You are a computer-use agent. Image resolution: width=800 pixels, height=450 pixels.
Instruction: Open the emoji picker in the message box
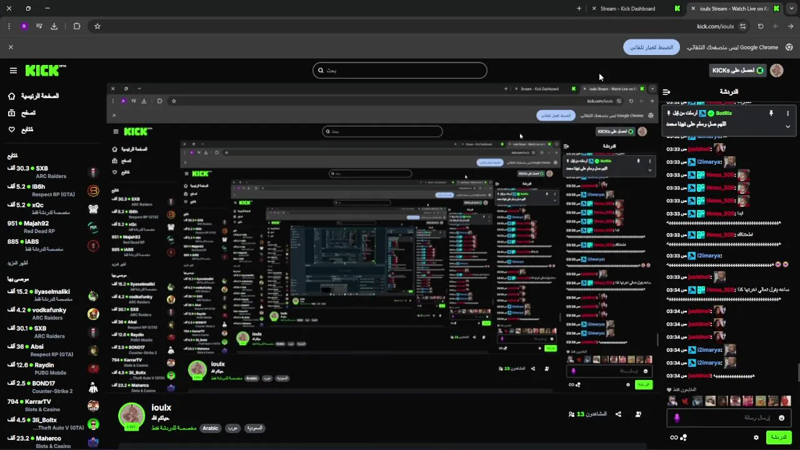point(781,417)
